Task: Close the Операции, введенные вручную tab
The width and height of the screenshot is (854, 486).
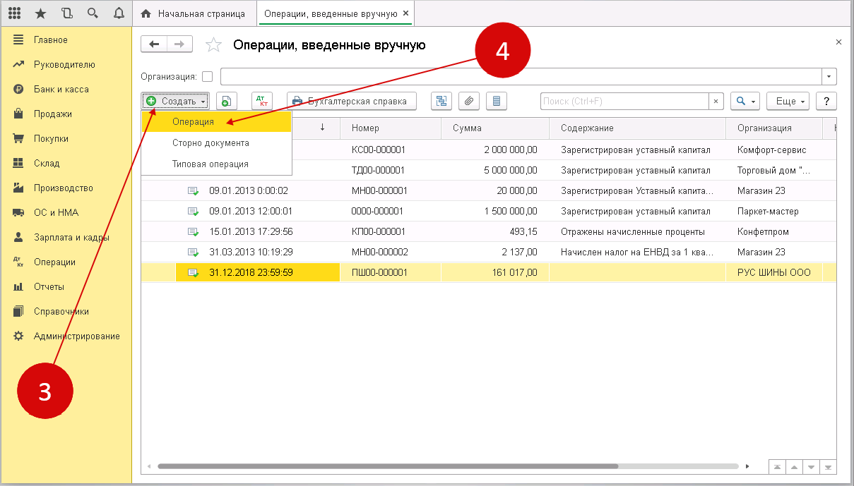Action: coord(405,13)
